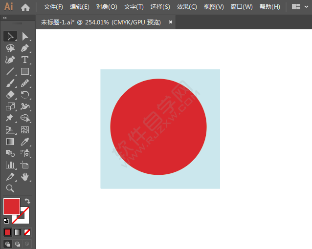Select the Pen tool
This screenshot has height=249, width=312.
pos(25,48)
